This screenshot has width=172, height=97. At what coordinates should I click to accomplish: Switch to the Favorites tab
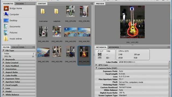click(x=8, y=4)
